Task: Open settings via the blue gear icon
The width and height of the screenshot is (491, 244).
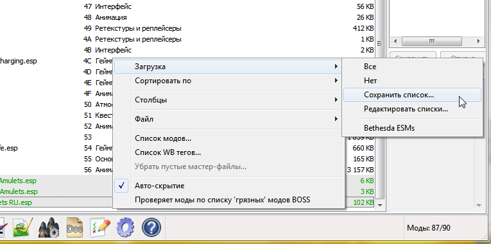Action: [125, 228]
